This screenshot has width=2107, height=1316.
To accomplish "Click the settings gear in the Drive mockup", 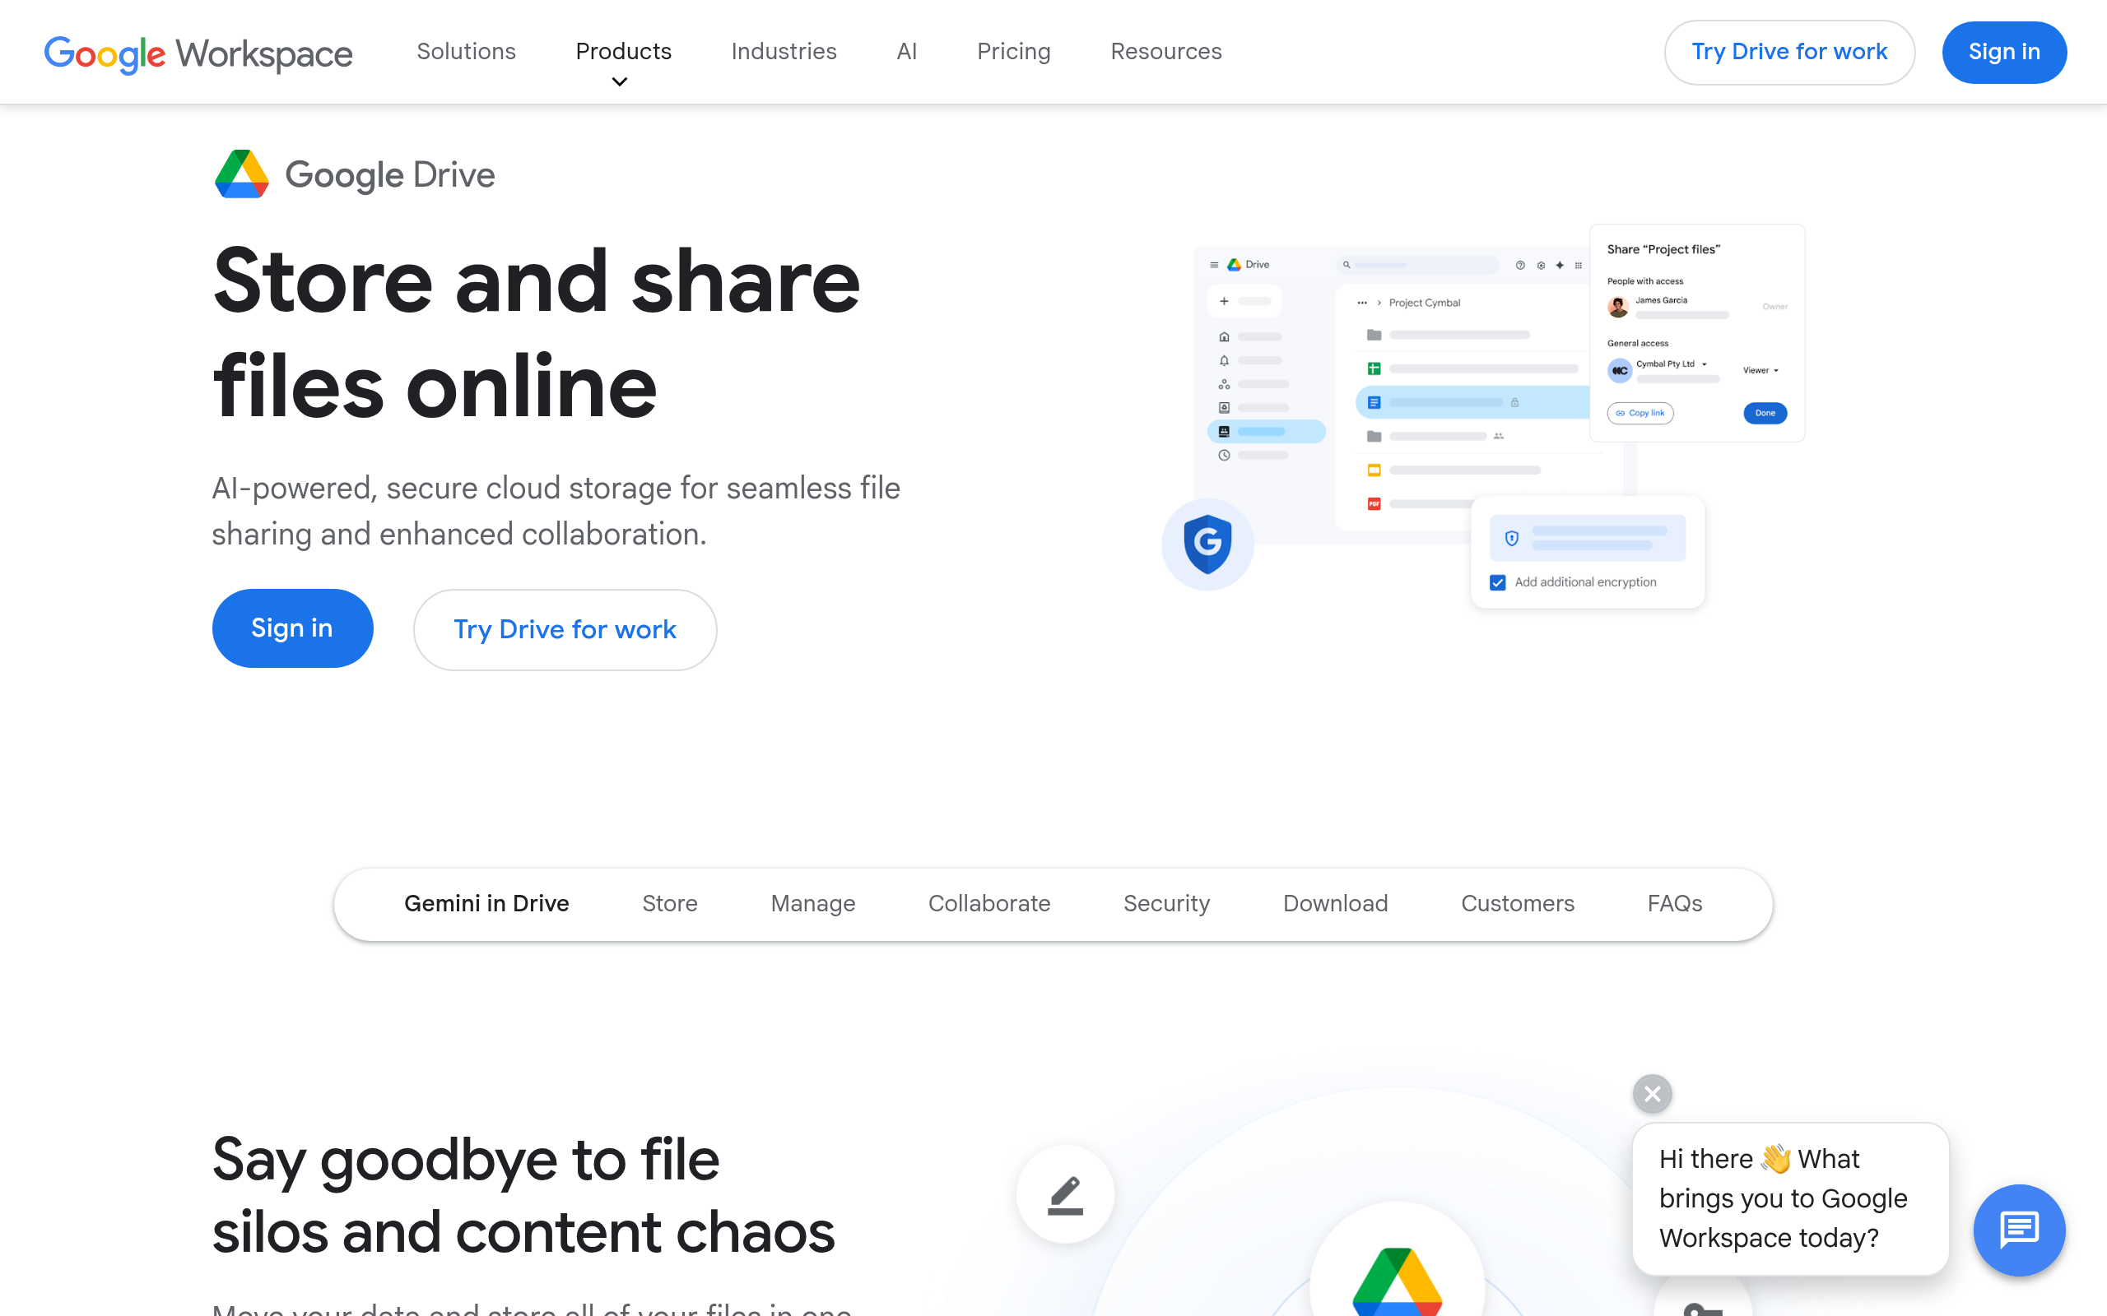I will coord(1542,266).
